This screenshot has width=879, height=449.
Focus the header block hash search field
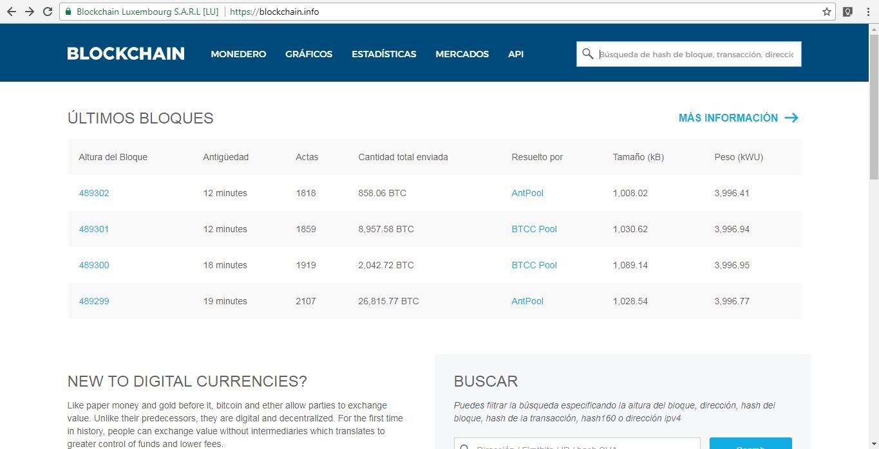point(689,54)
